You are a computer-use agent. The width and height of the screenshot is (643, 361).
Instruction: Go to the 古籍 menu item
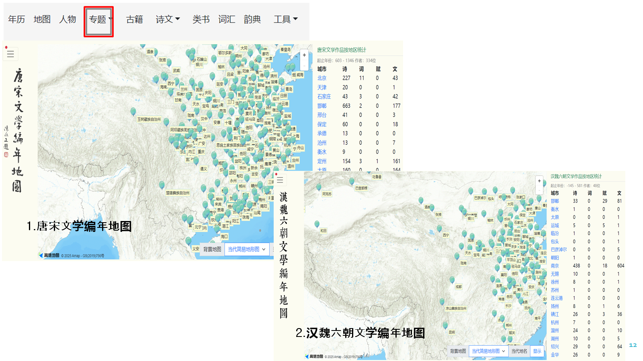coord(134,19)
